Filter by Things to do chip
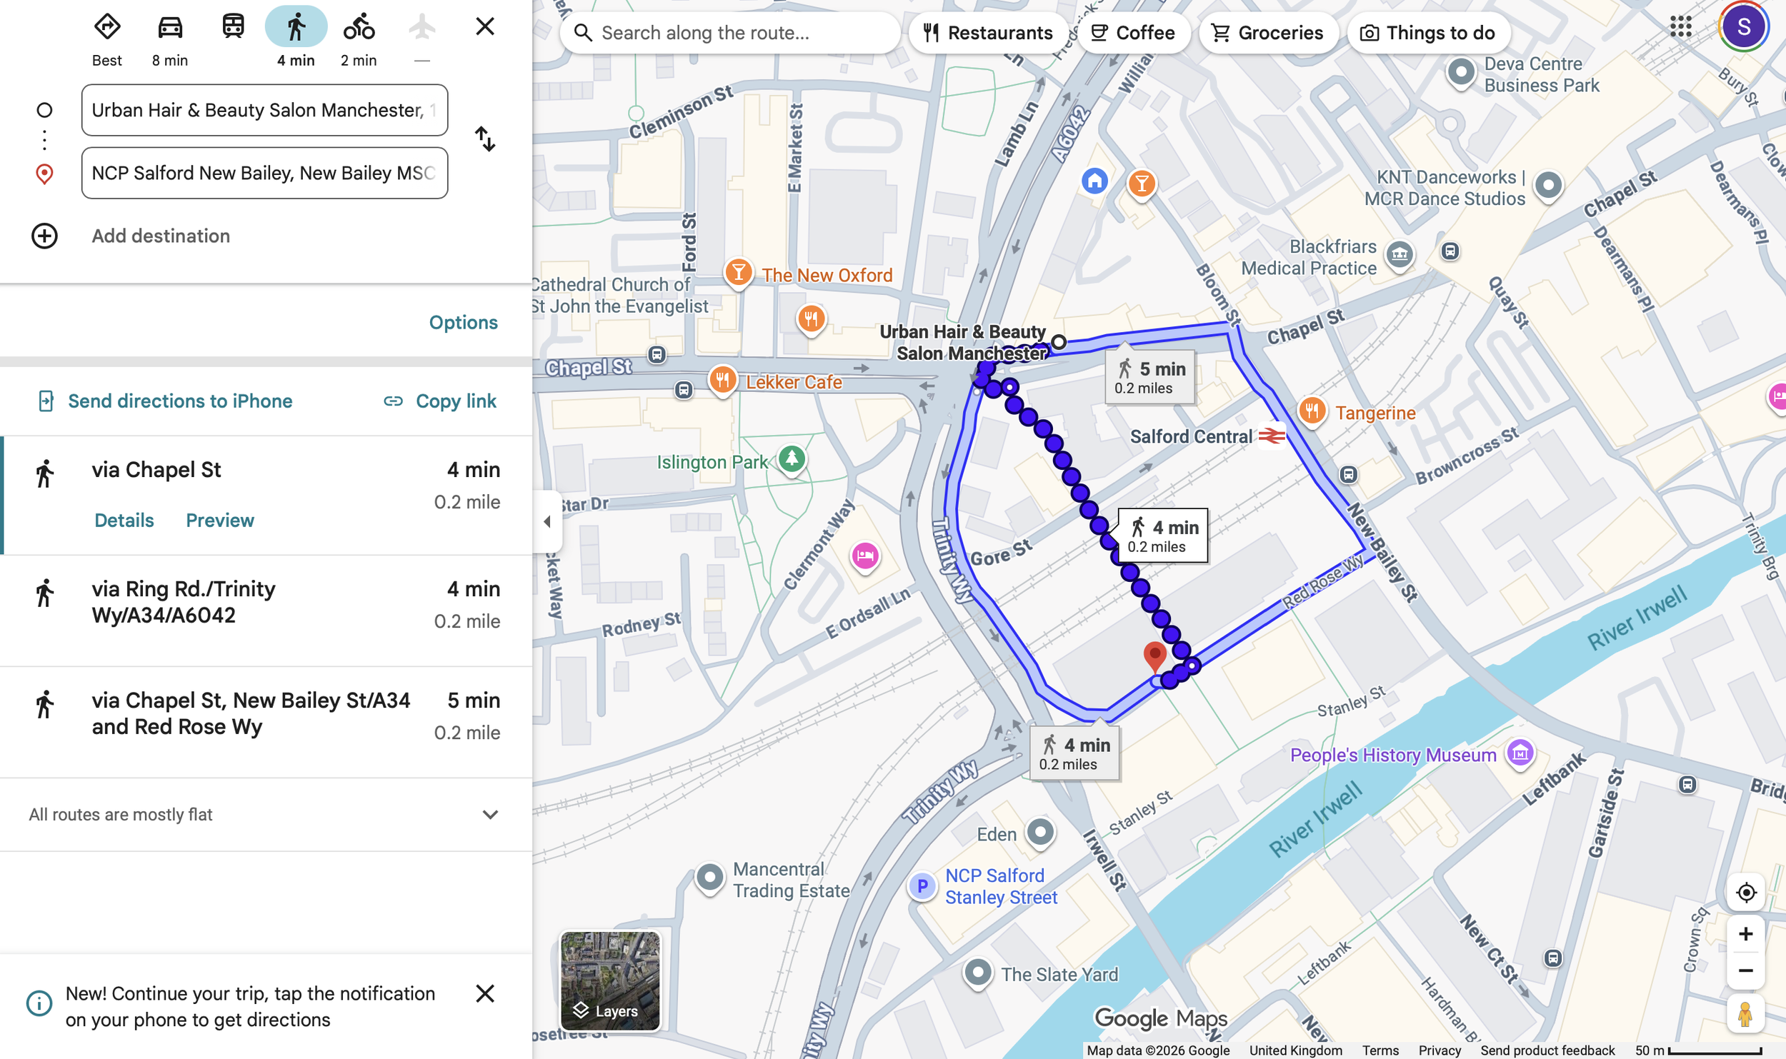 tap(1427, 33)
